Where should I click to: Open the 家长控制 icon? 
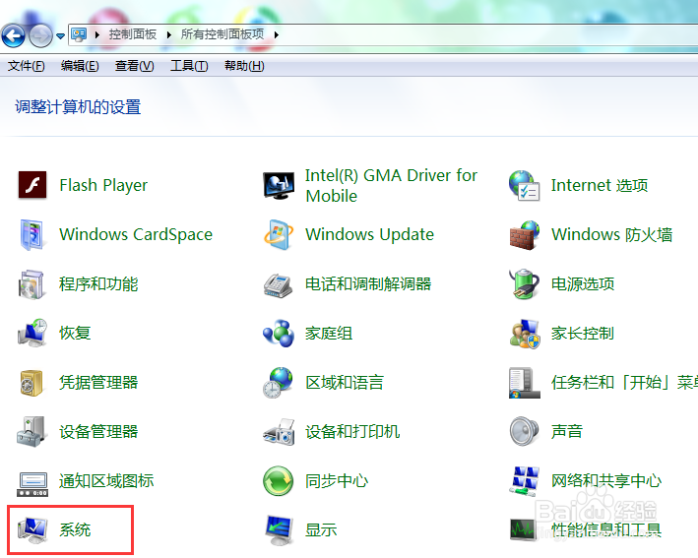[525, 334]
